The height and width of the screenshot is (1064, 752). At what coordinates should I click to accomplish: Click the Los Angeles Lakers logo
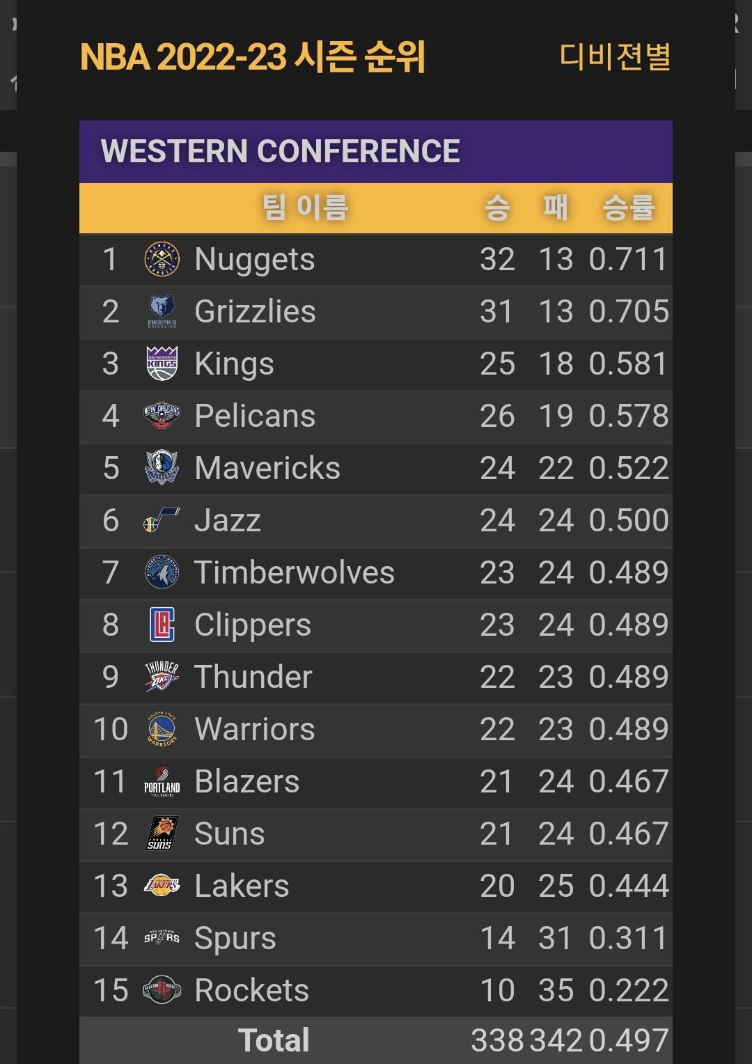point(162,886)
